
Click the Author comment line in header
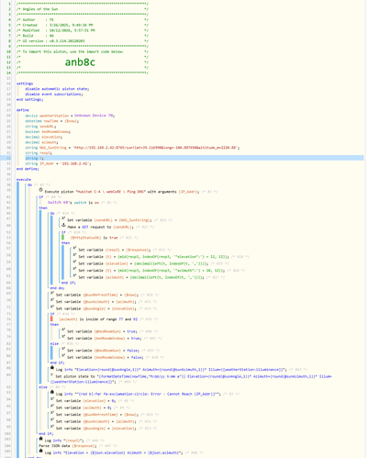click(83, 19)
